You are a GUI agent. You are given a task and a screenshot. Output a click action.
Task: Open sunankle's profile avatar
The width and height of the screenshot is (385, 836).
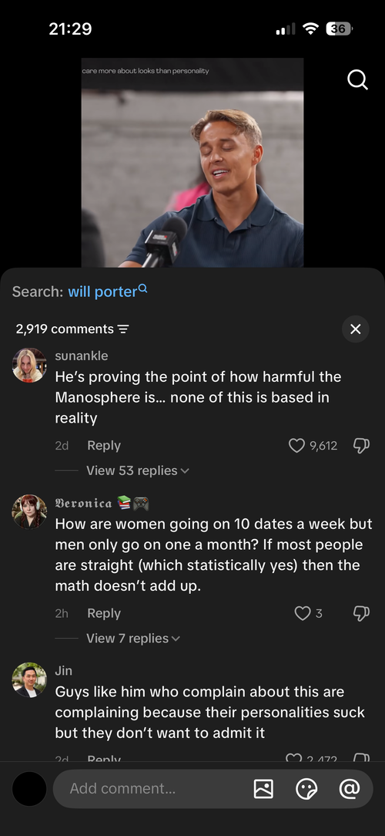pos(29,366)
